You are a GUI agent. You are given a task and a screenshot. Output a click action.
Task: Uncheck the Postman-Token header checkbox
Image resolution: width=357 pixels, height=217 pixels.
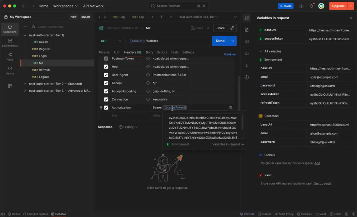[106, 59]
